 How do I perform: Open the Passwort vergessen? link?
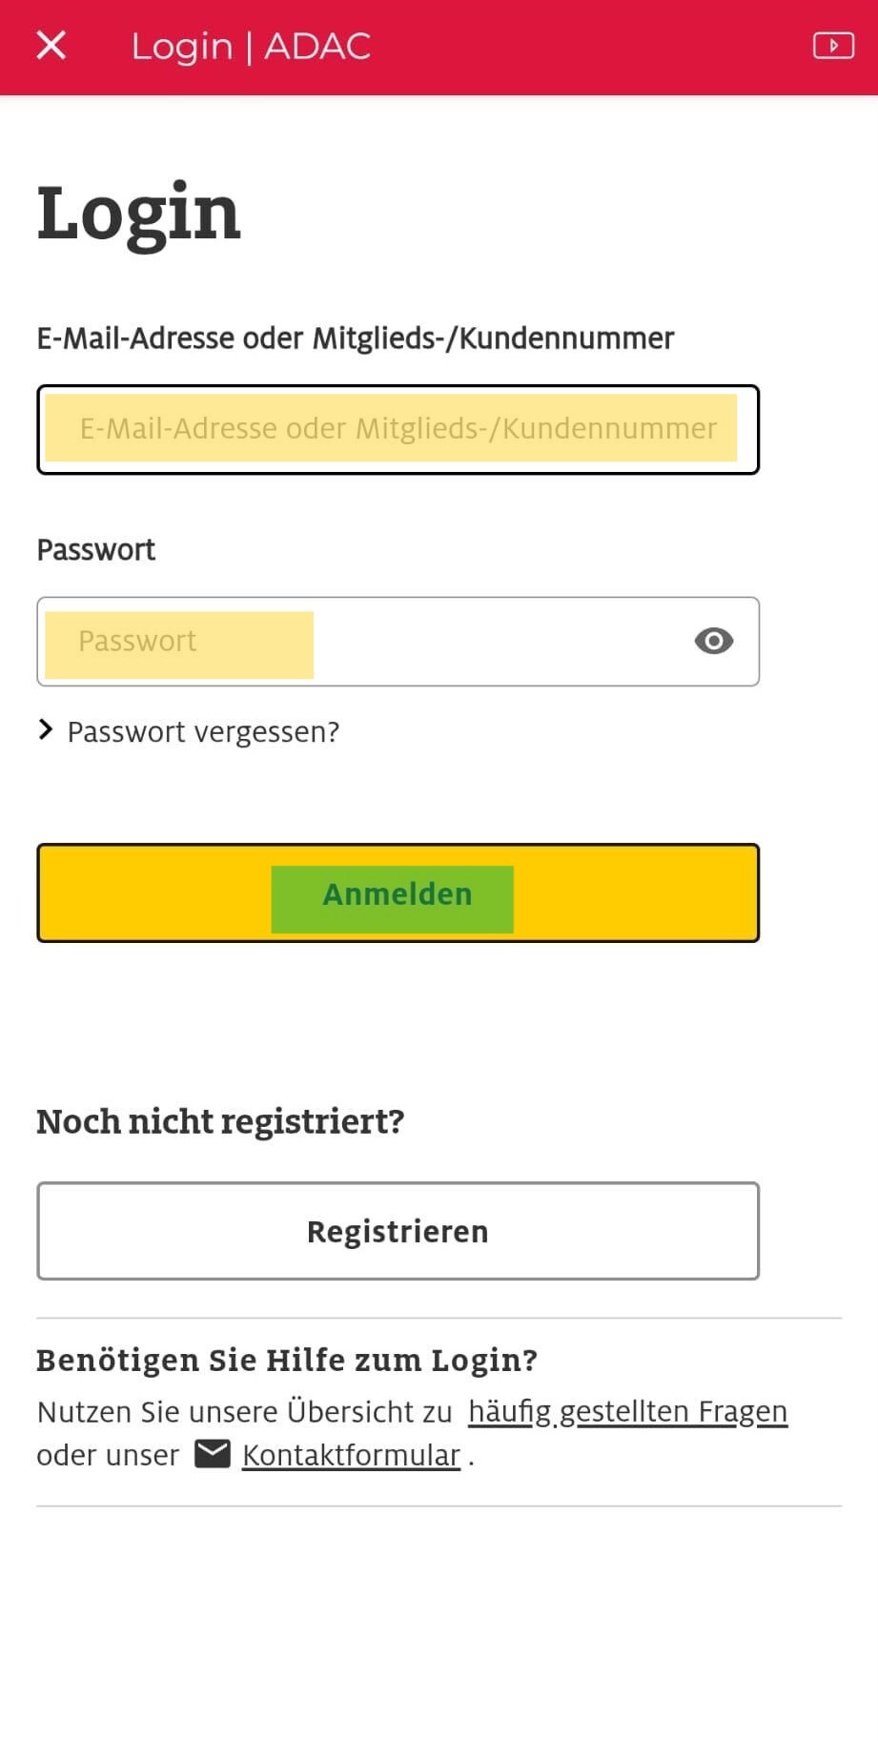coord(203,732)
